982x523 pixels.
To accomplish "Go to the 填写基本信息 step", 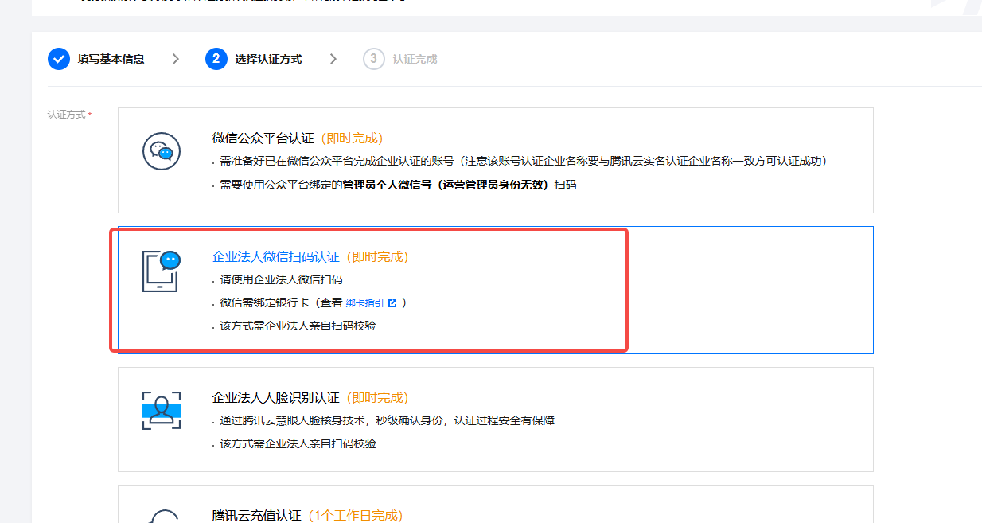I will pos(111,59).
